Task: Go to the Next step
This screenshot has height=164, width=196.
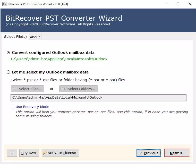Action: [177, 153]
